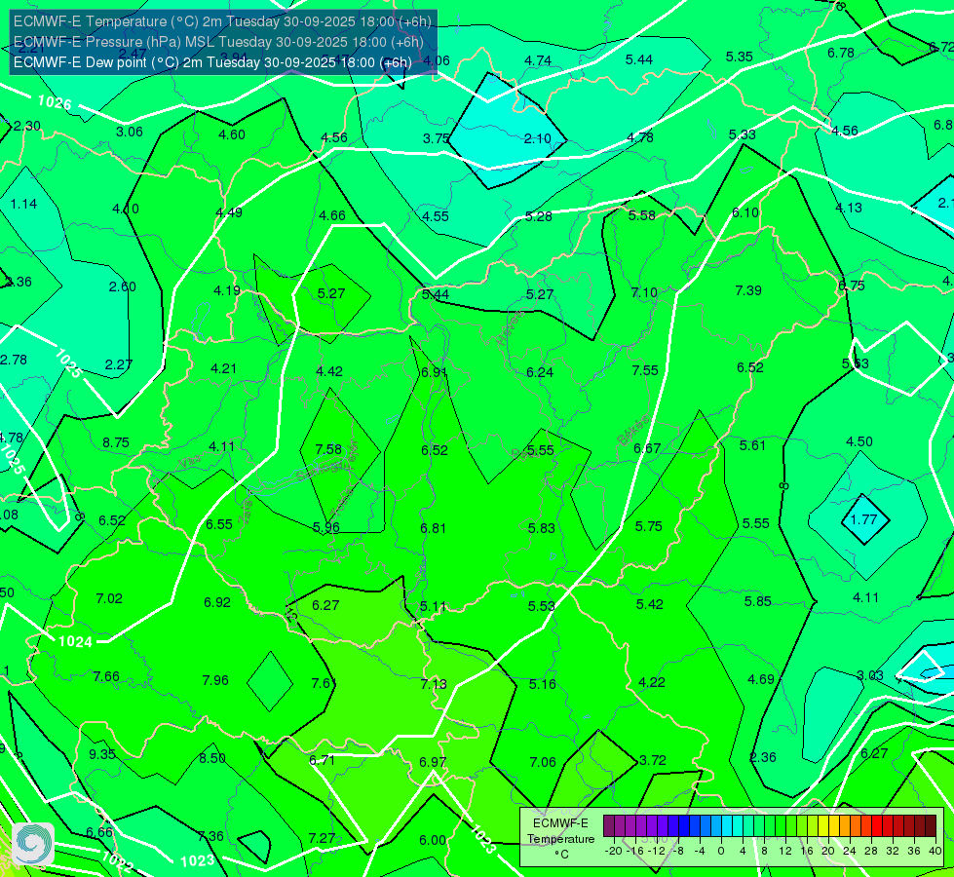Image resolution: width=954 pixels, height=877 pixels.
Task: Click the dark red 40°C legend swatch
Action: pyautogui.click(x=931, y=826)
